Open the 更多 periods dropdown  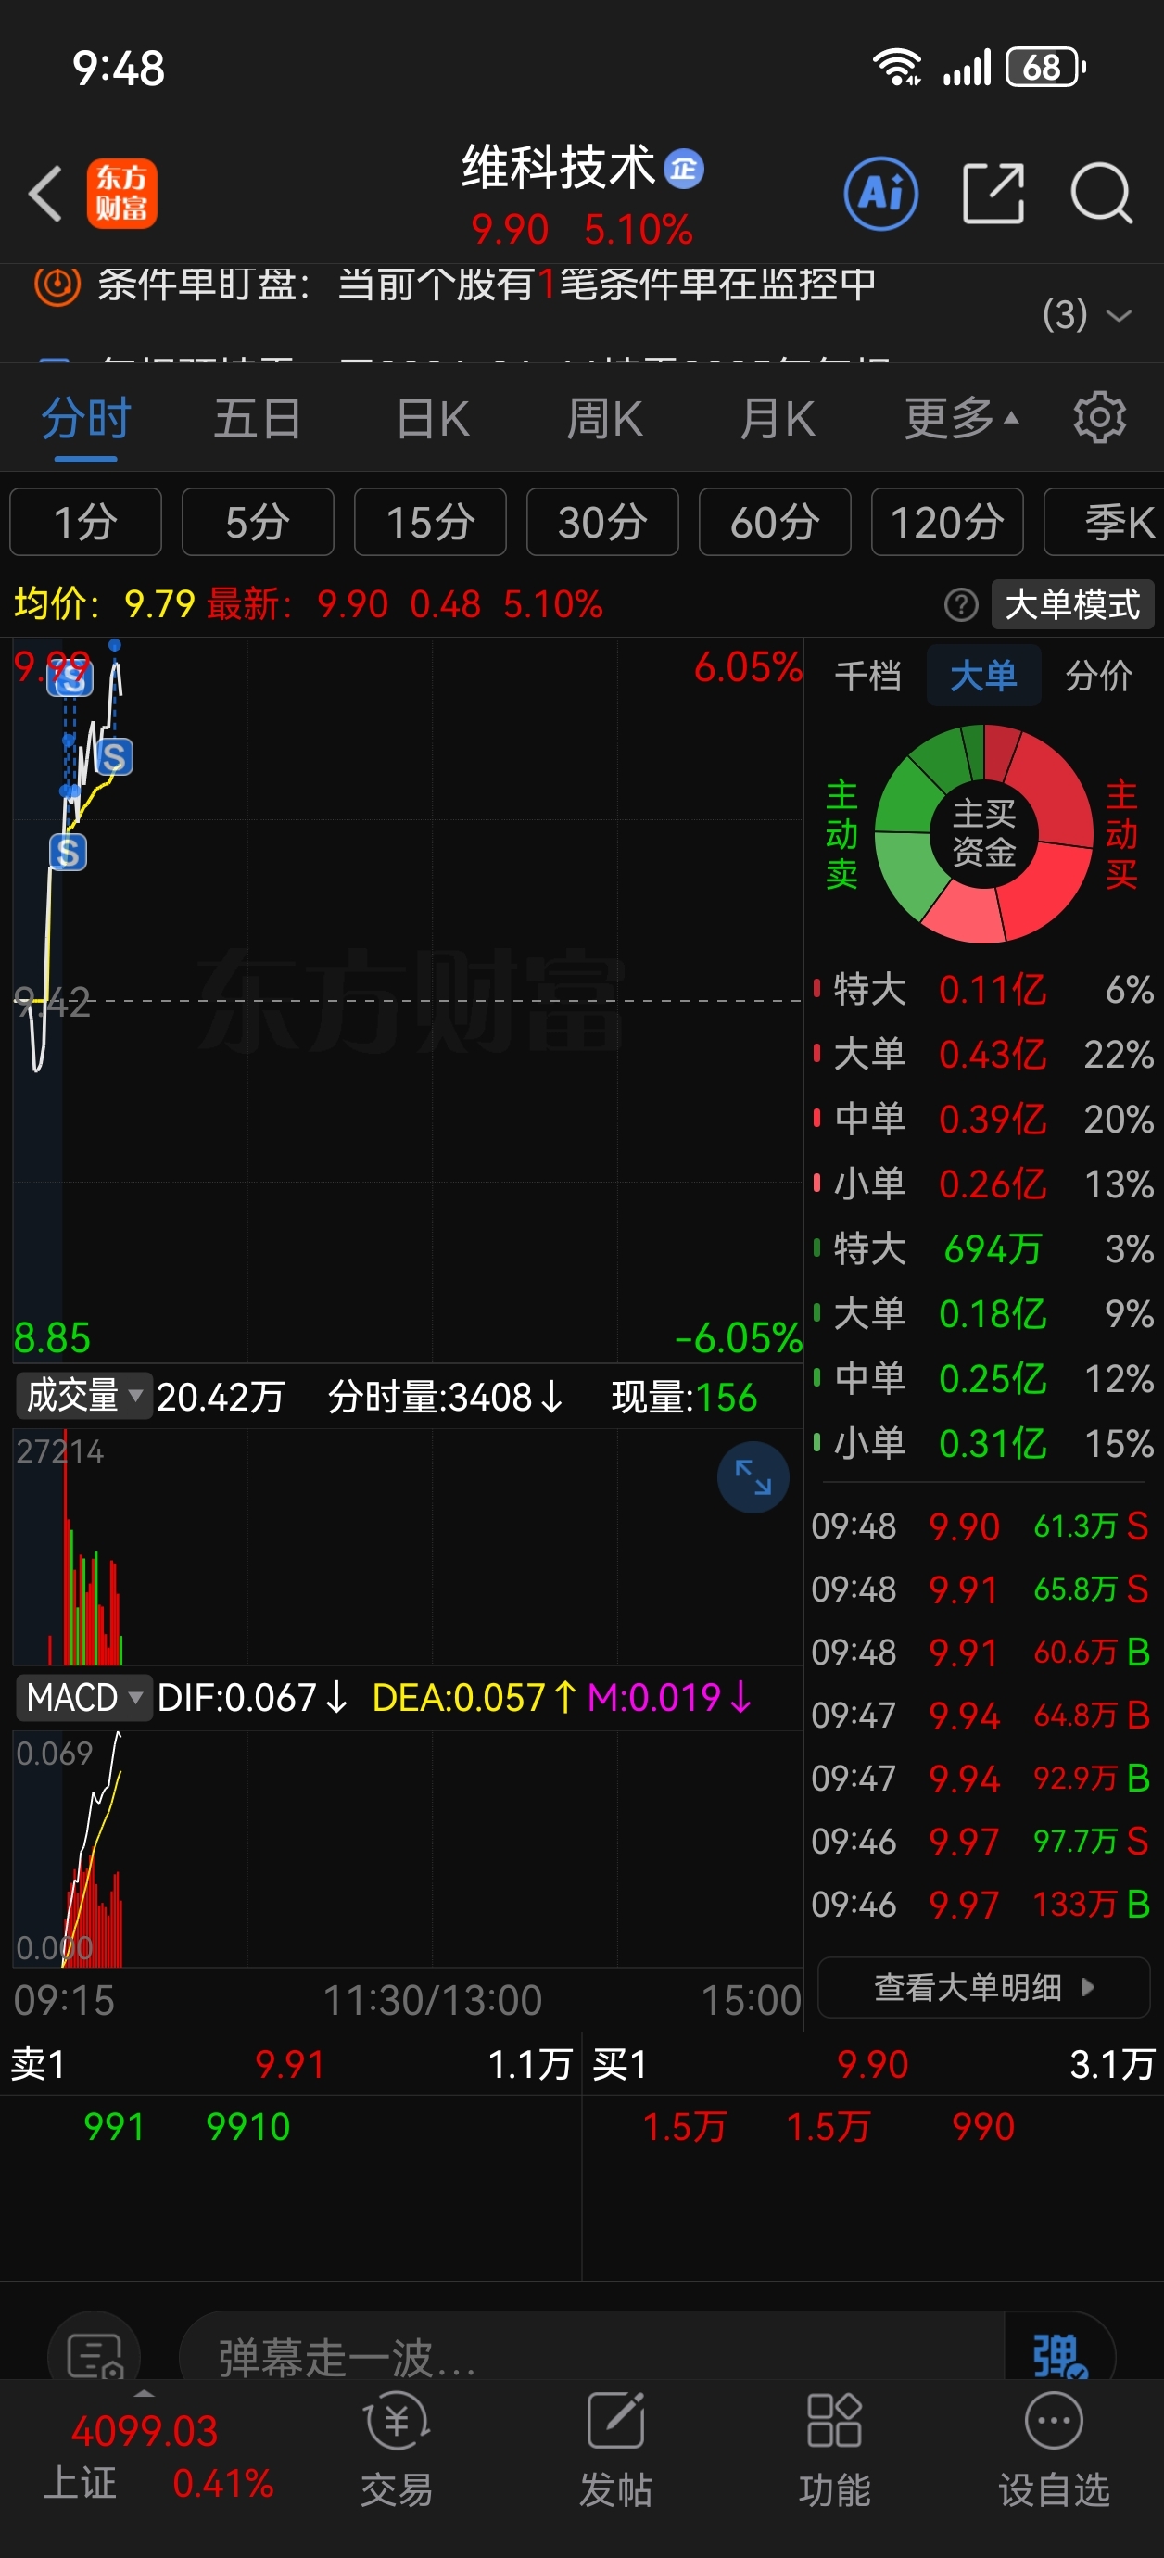coord(960,418)
